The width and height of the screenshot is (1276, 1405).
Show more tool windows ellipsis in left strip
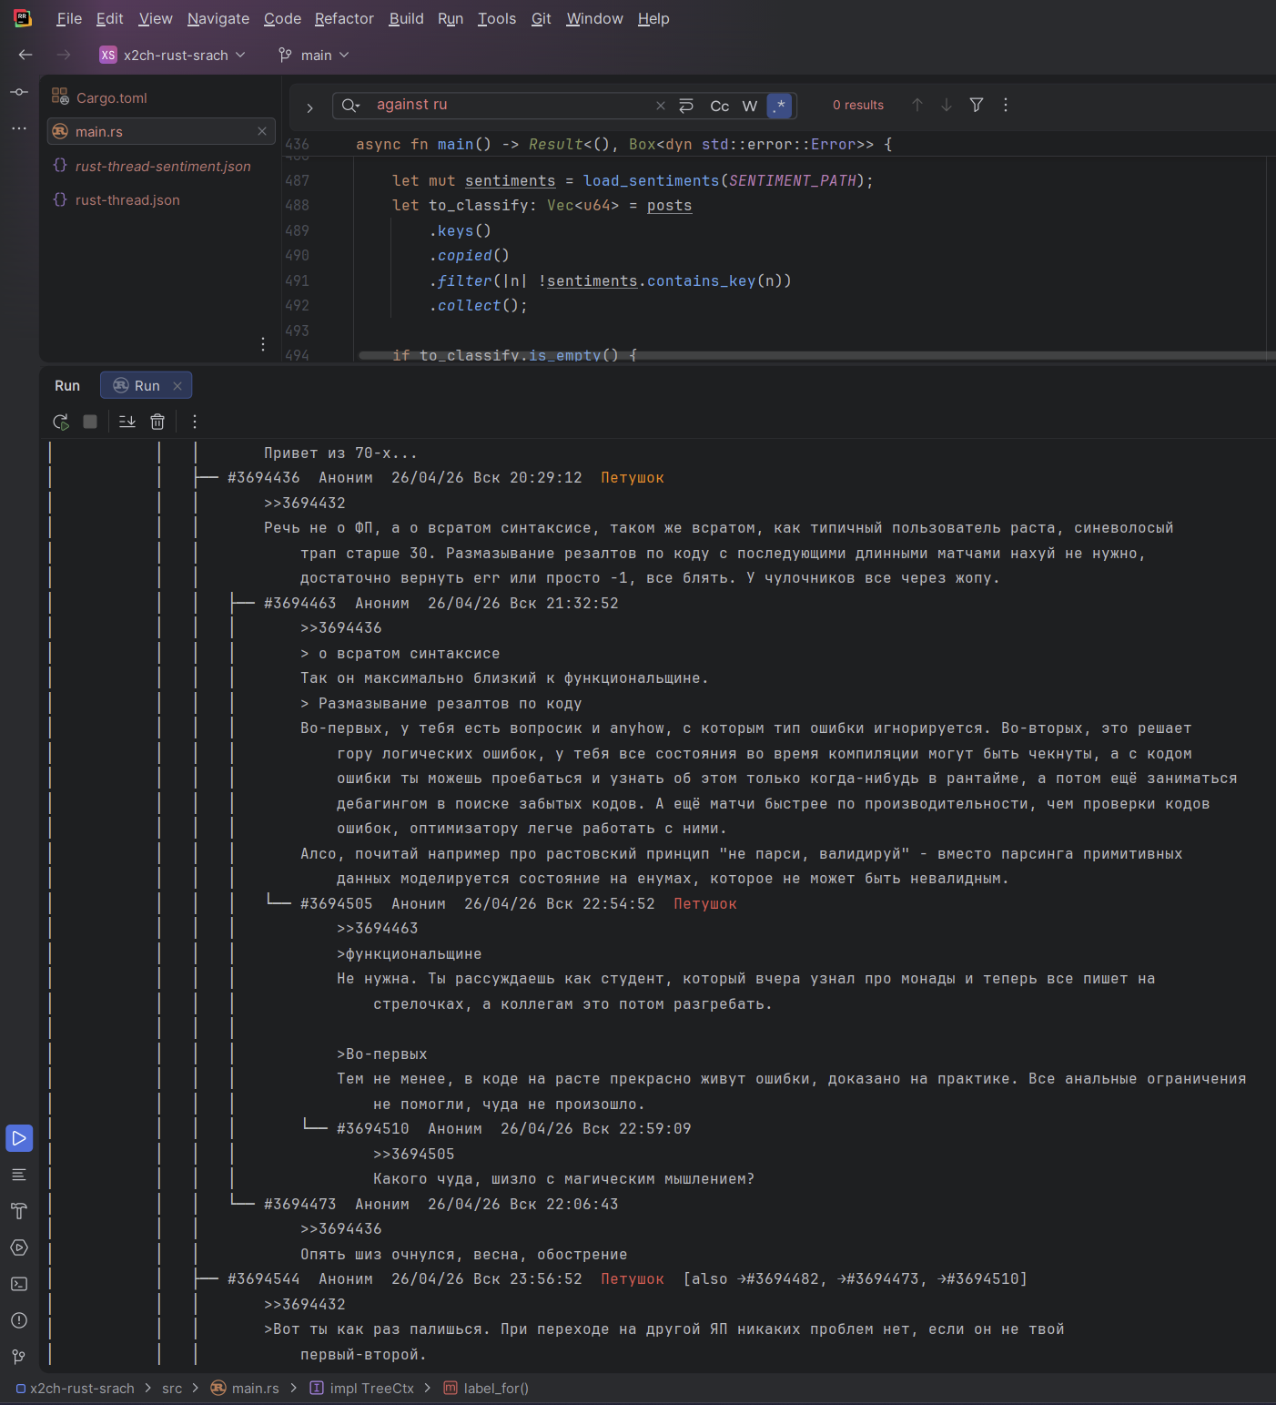tap(19, 128)
